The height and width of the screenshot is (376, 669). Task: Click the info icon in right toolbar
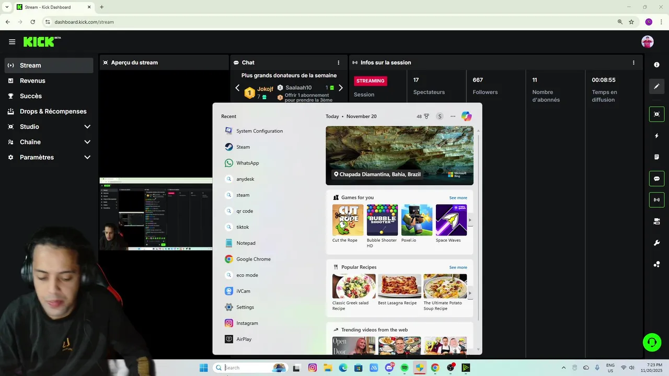656,65
